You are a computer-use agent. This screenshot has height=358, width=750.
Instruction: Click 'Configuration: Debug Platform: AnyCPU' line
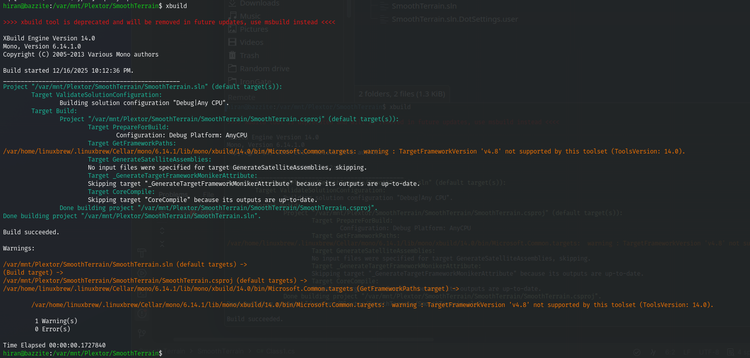181,135
